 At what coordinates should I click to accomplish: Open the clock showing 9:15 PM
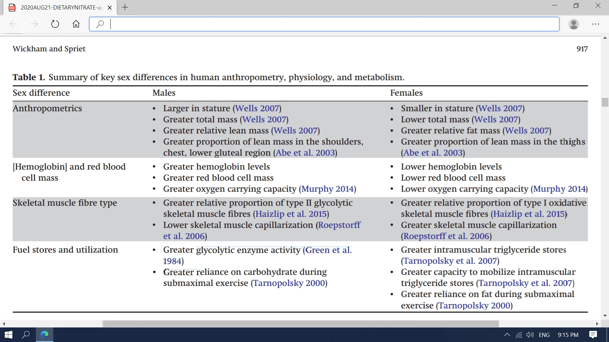(x=568, y=335)
